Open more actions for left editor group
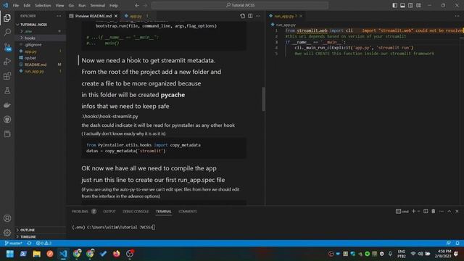 (258, 16)
